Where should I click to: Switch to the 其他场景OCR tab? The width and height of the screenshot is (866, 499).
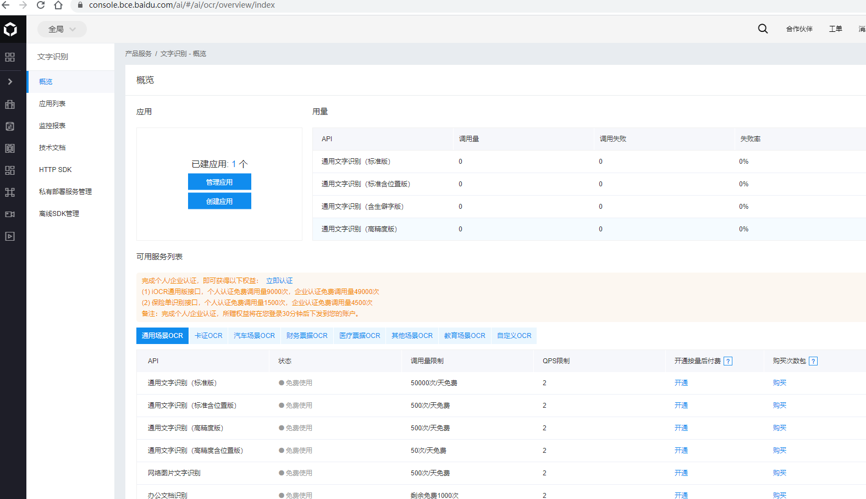(412, 336)
